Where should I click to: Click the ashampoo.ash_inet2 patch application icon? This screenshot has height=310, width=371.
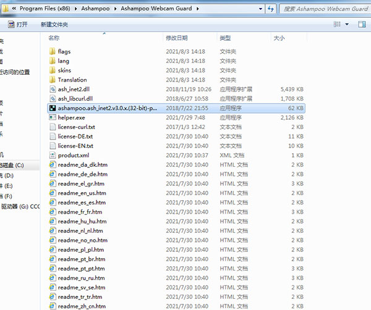(x=53, y=108)
